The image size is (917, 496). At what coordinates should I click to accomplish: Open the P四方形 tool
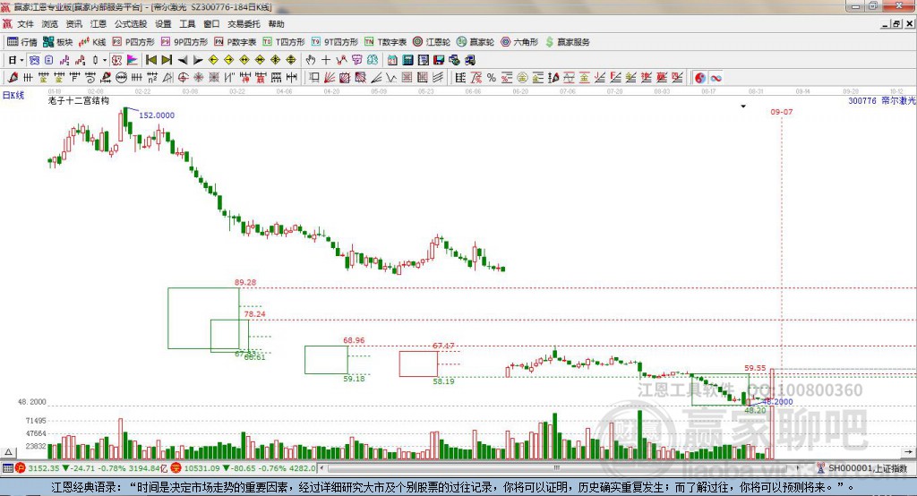click(133, 41)
